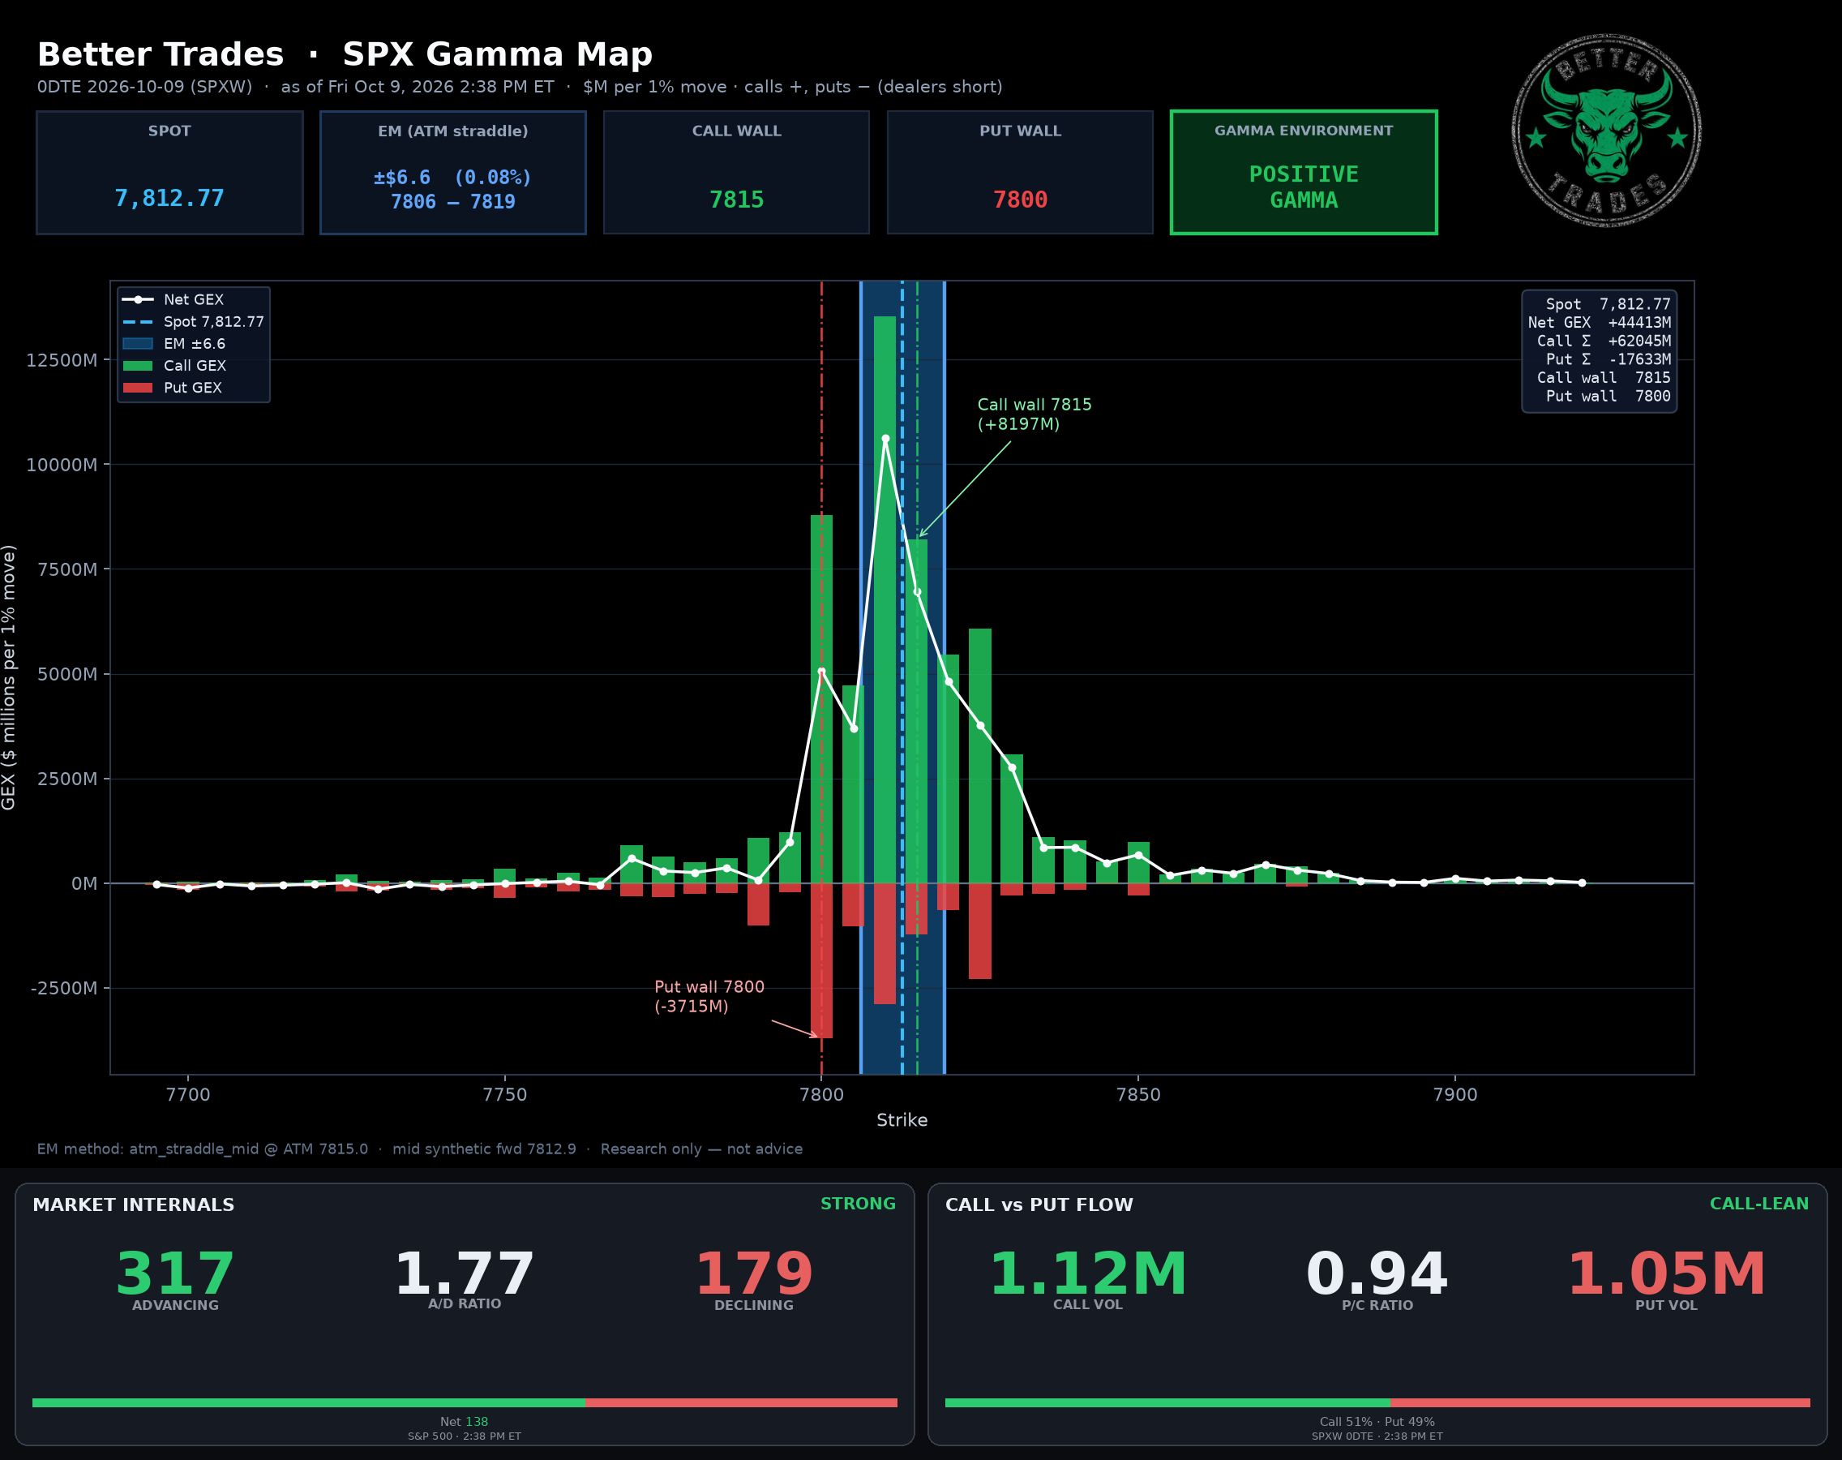Click the 'Put wall 7800 (-3715M)' annotation
Image resolution: width=1842 pixels, height=1460 pixels.
(709, 997)
